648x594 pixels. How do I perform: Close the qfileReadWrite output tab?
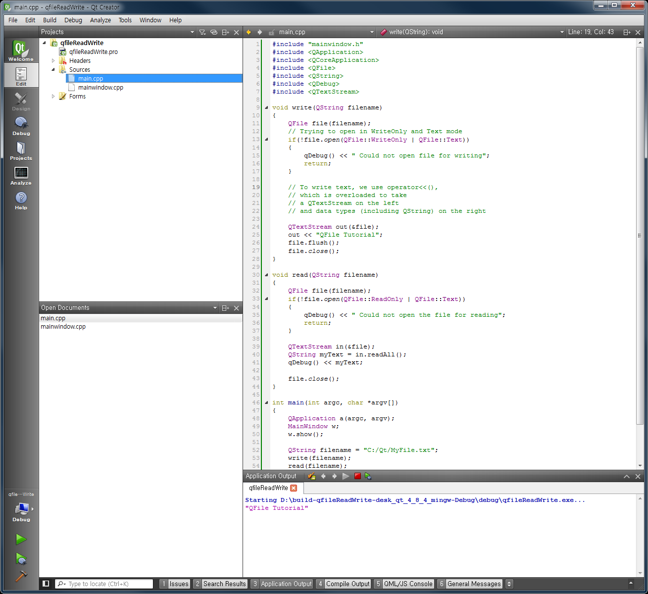click(x=294, y=488)
